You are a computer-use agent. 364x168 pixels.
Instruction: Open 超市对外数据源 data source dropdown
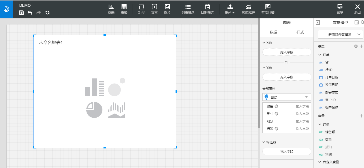click(x=340, y=34)
